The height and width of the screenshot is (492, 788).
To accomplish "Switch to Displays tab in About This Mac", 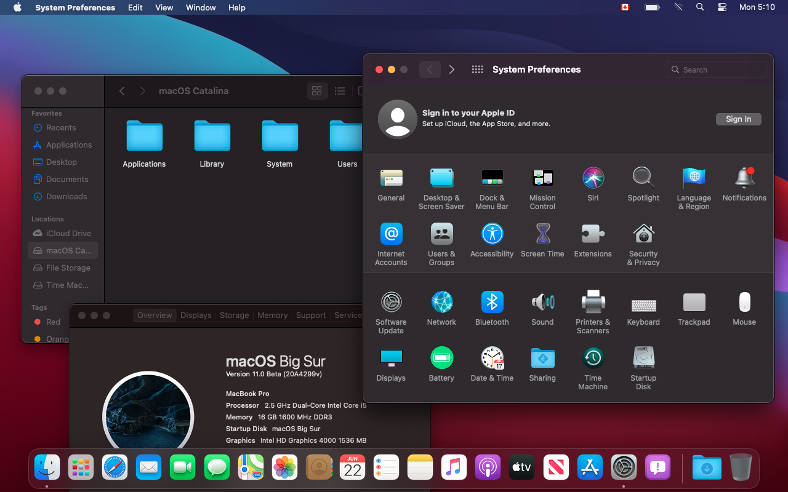I will 196,315.
